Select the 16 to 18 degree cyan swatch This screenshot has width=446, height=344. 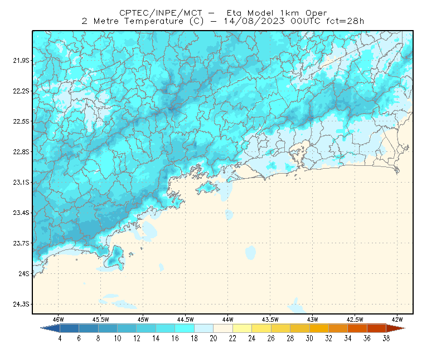coord(185,328)
